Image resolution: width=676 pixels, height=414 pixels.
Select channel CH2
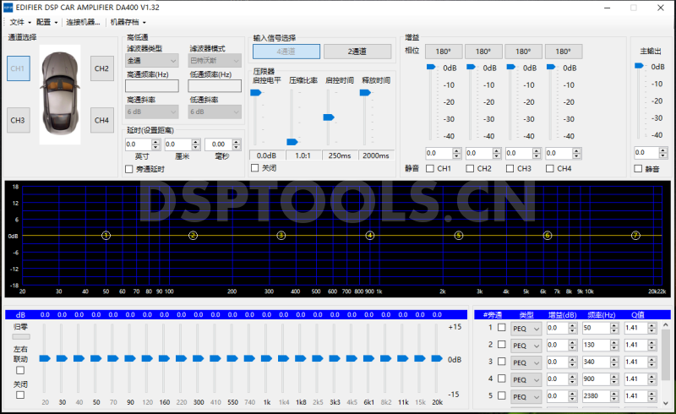tap(101, 68)
